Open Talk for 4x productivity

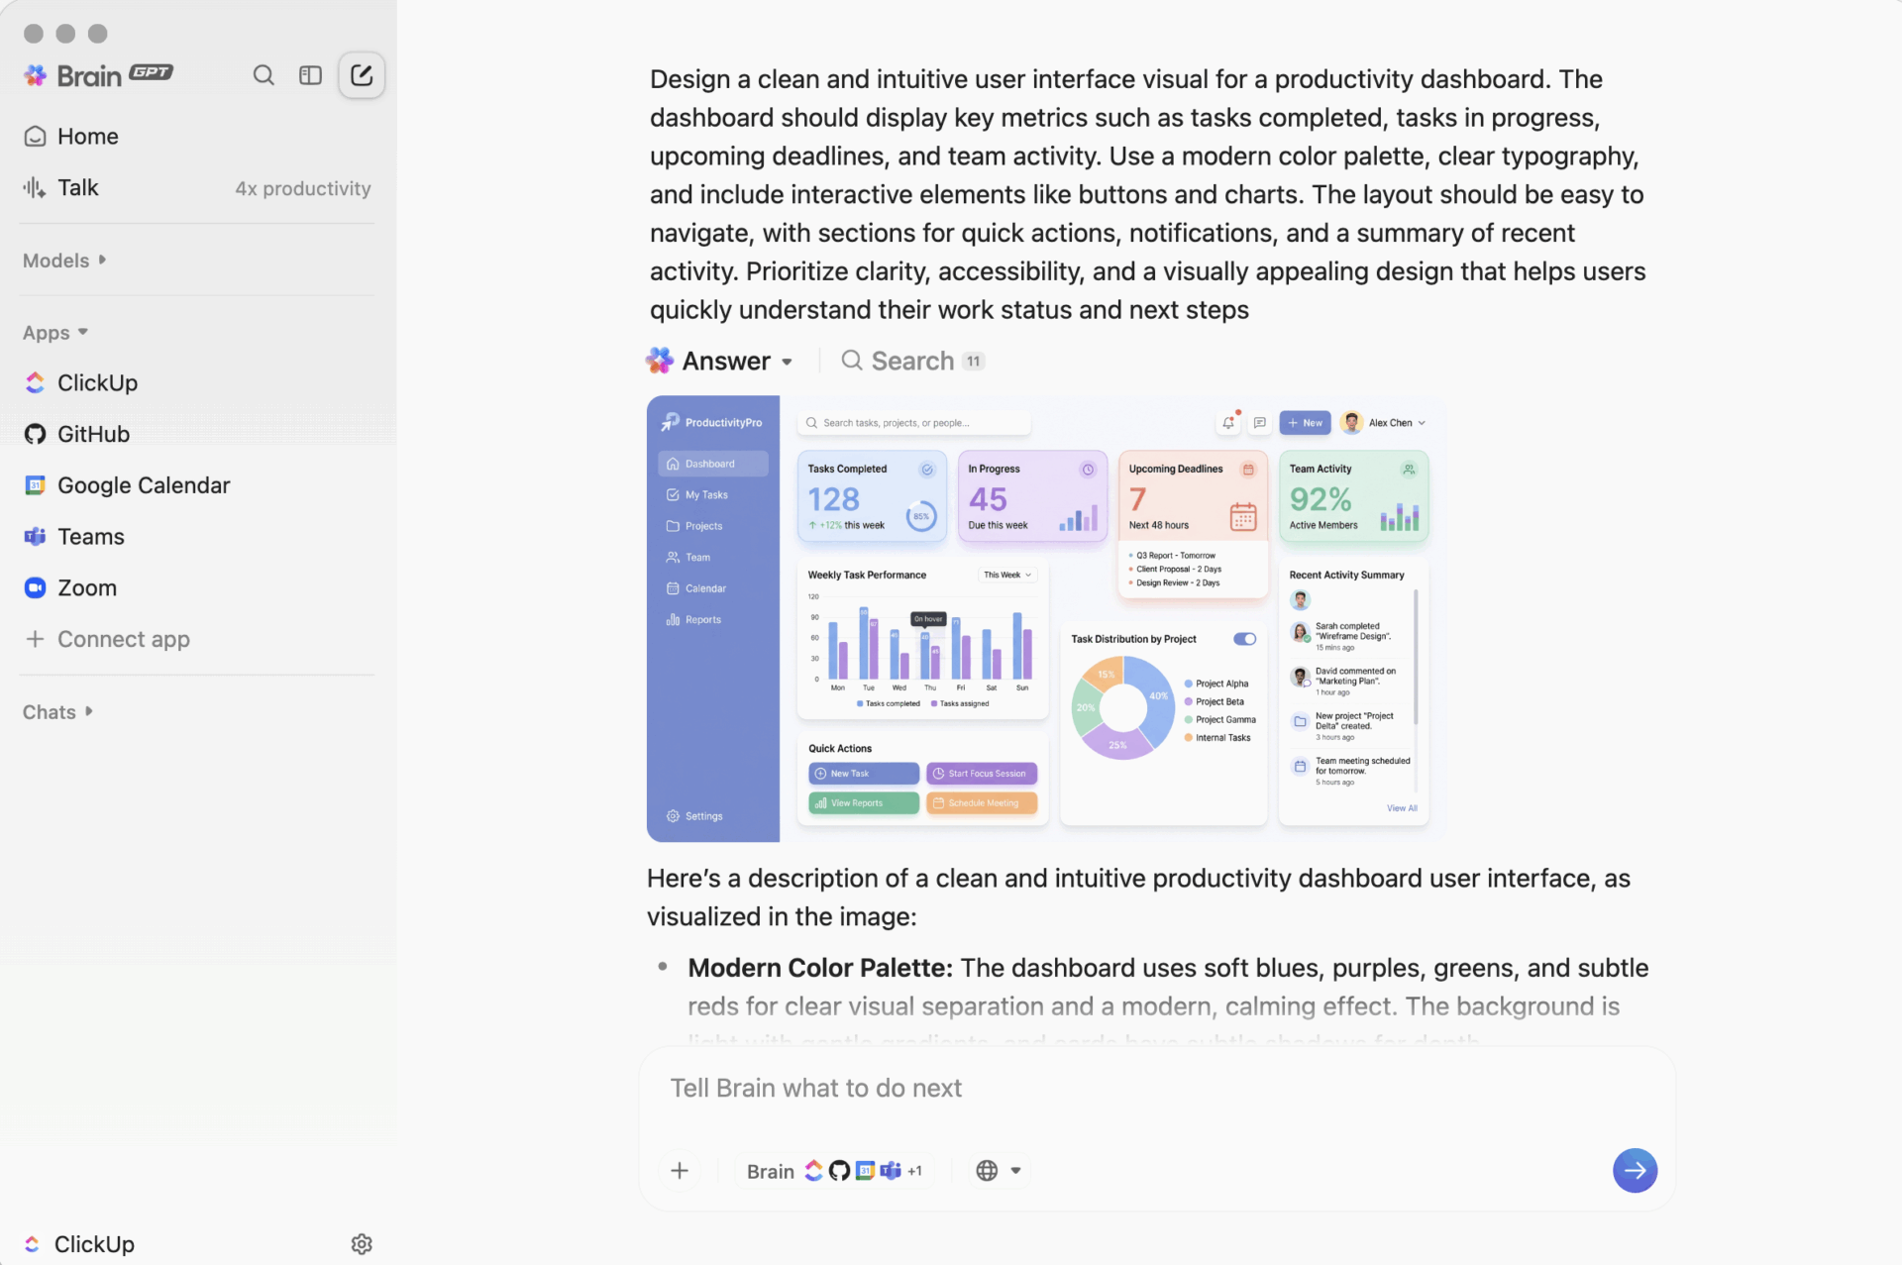pos(77,188)
